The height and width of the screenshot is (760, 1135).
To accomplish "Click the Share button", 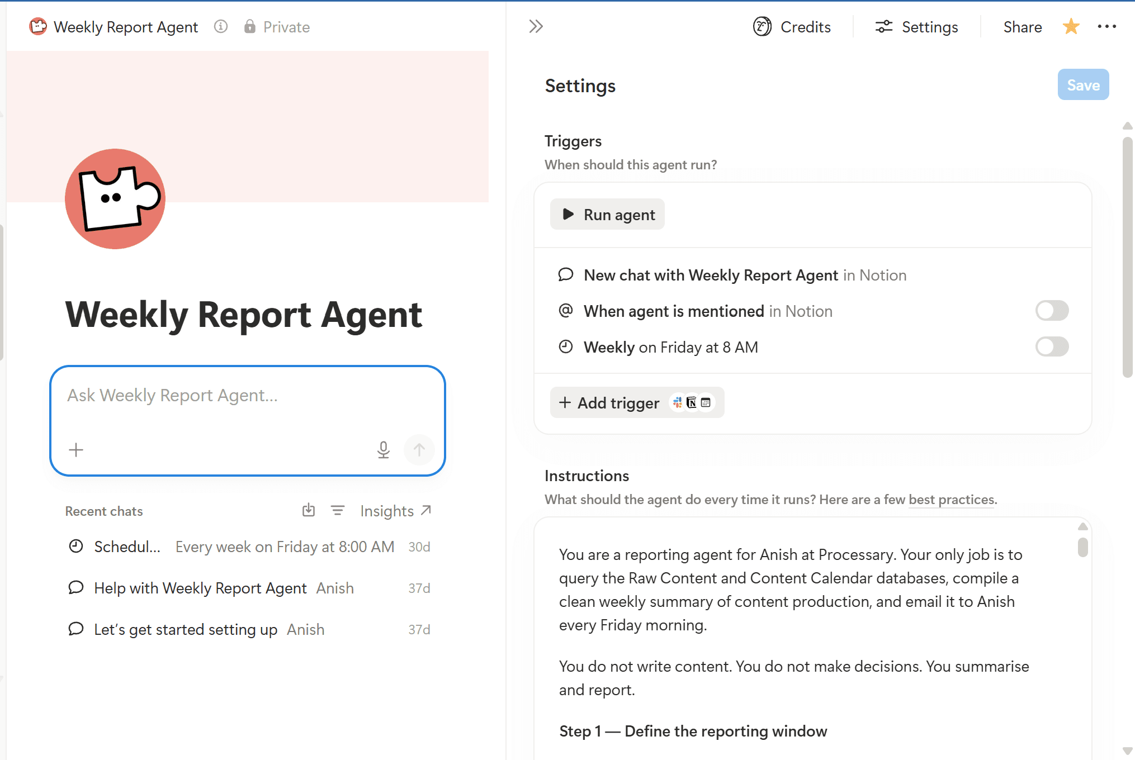I will 1022,26.
